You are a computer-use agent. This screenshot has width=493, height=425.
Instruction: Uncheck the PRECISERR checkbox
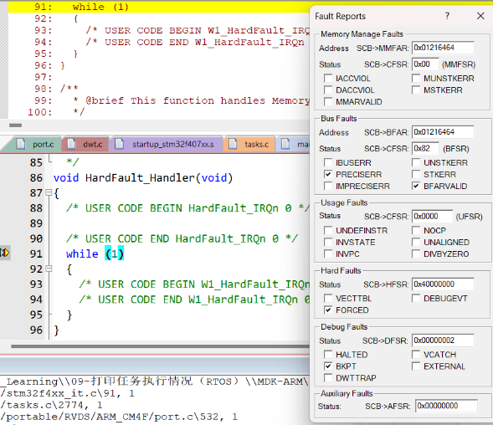click(x=328, y=174)
